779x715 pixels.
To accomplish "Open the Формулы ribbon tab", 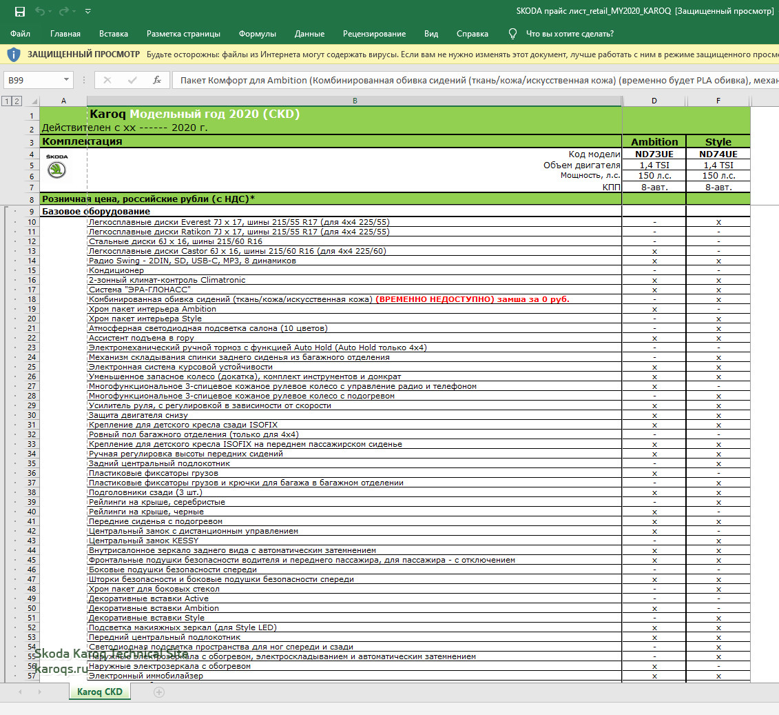I will tap(258, 34).
